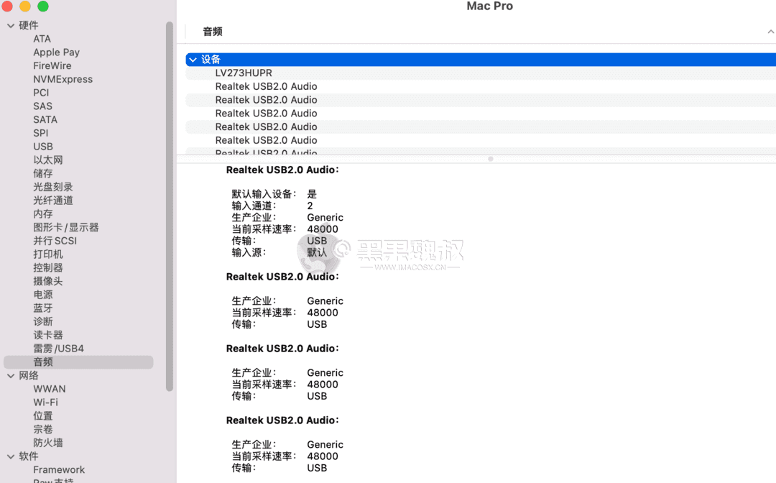Screen dimensions: 776x483
Task: Open 蓝牙 sidebar item
Action: tap(43, 308)
